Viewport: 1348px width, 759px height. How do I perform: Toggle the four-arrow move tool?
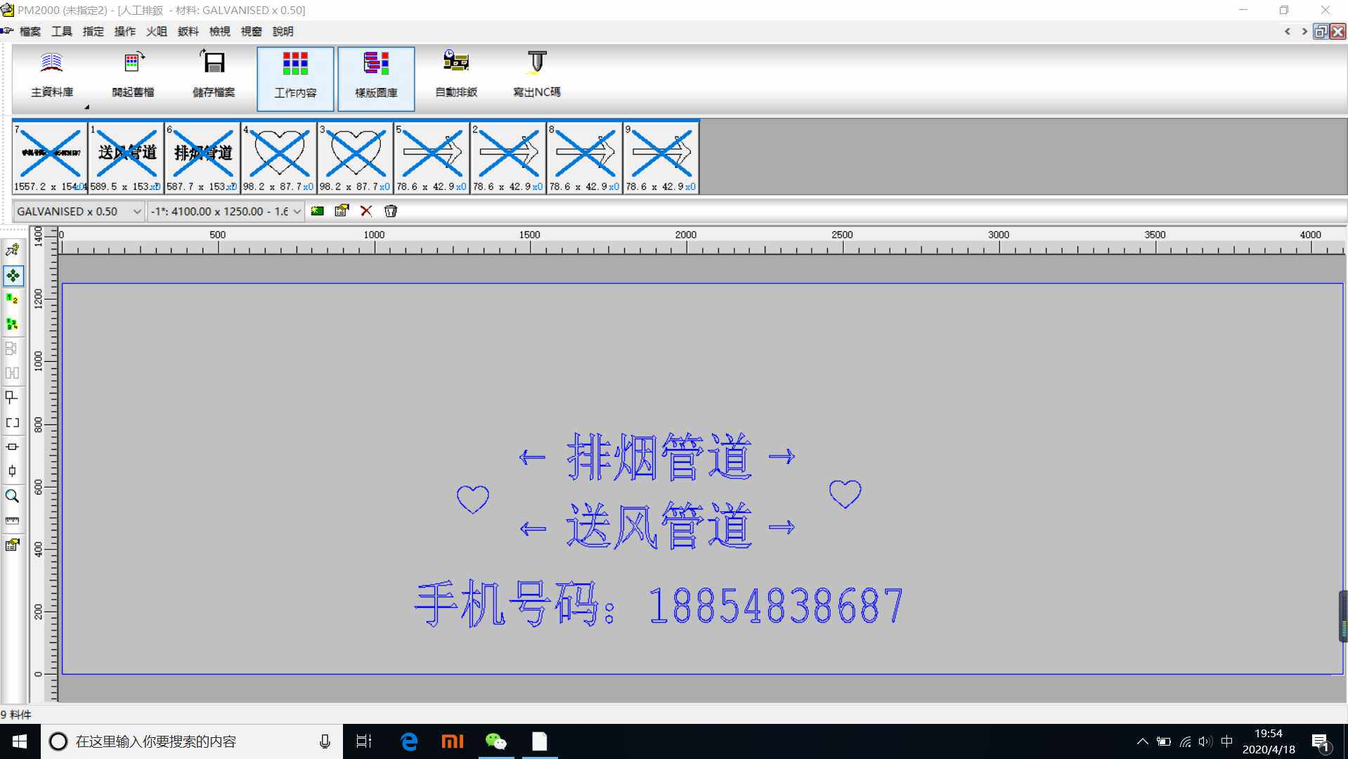pyautogui.click(x=13, y=275)
